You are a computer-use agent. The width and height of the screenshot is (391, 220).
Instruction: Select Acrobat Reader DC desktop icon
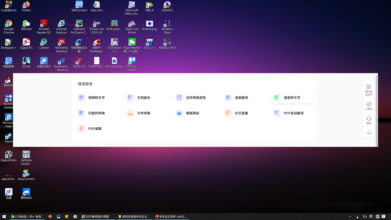click(44, 27)
